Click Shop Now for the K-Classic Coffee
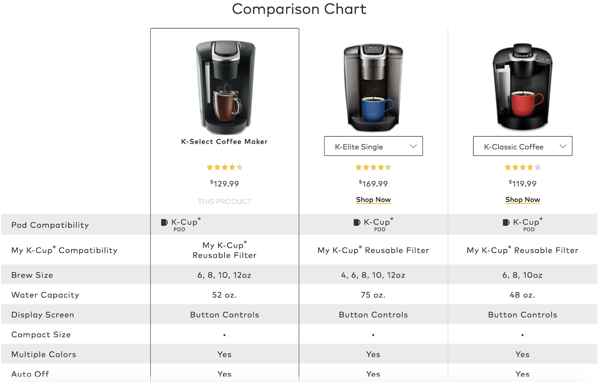The image size is (598, 382). click(x=522, y=200)
